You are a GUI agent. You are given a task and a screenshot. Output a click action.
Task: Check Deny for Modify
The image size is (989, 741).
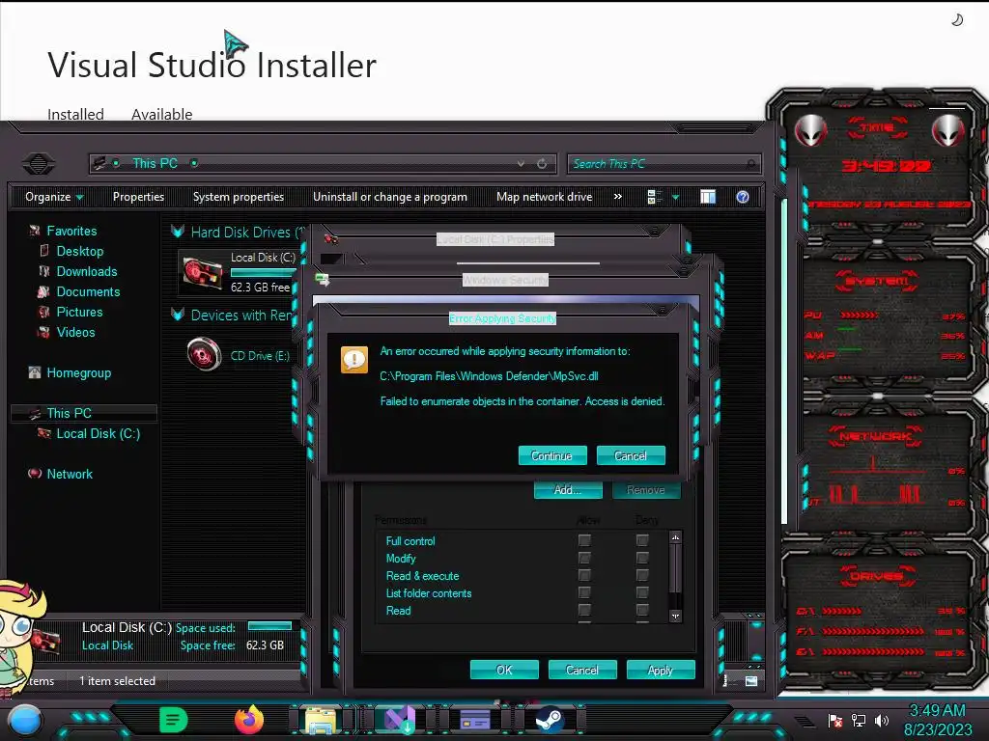(642, 558)
